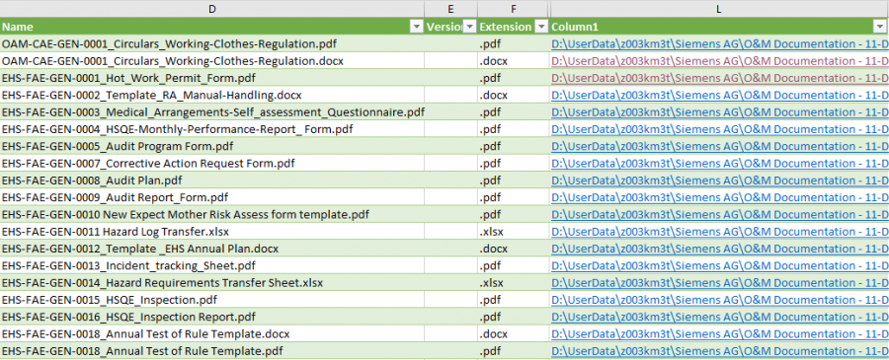This screenshot has width=889, height=360.
Task: Select cell EHS-FAE-GEN-0005_Audit Program Form.pdf
Action: point(212,147)
